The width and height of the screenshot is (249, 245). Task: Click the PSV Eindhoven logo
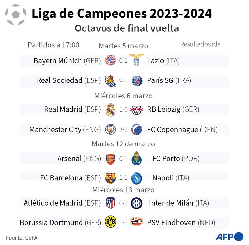point(137,222)
